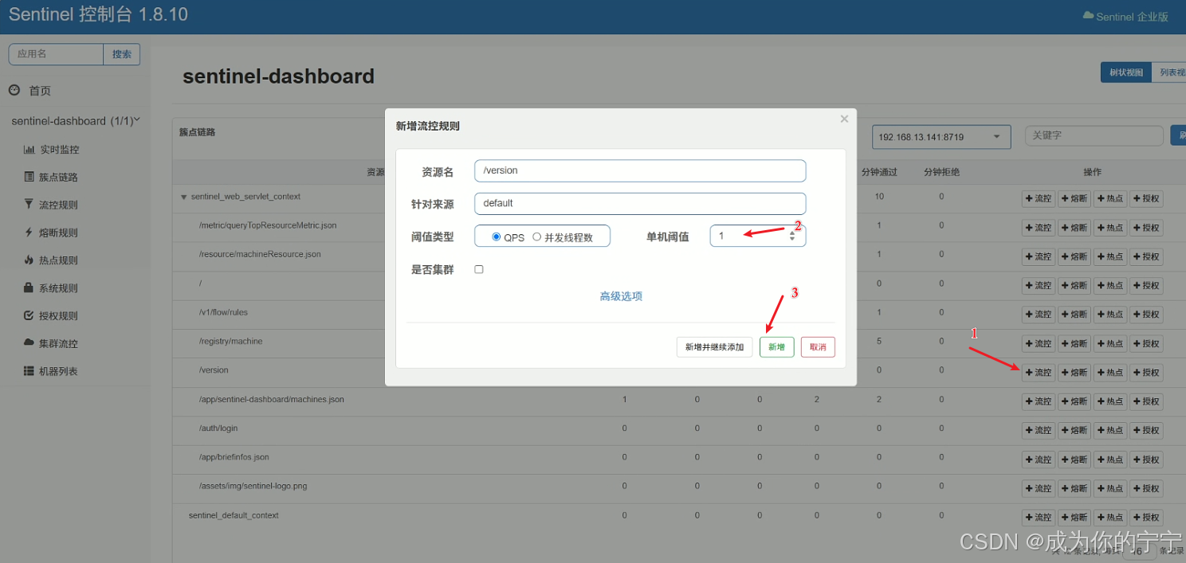Click the Sentinel 控制台 1.8.10 title

[x=98, y=14]
